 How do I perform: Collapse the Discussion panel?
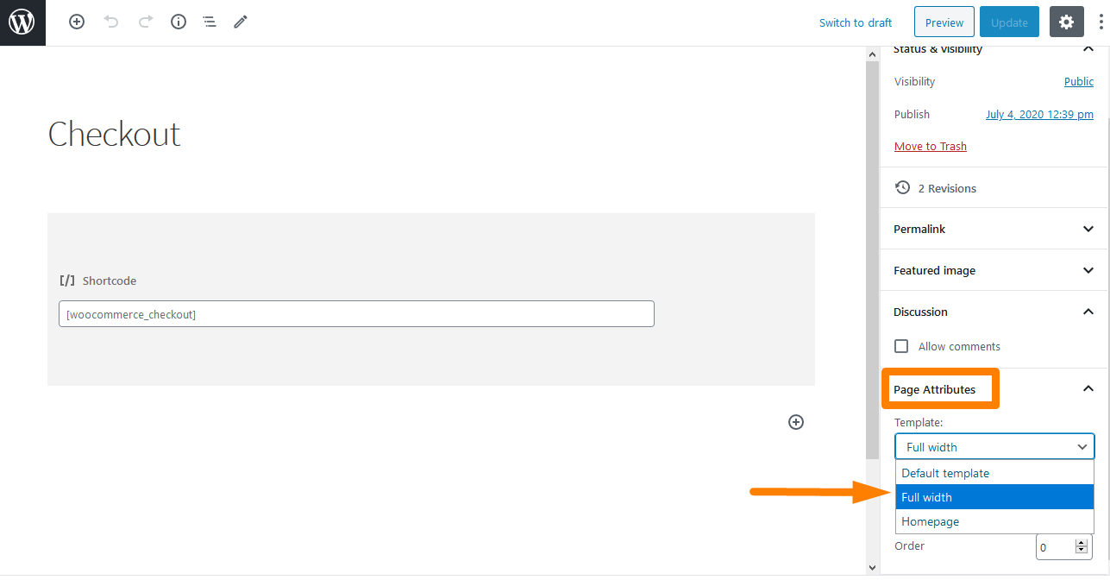click(994, 312)
